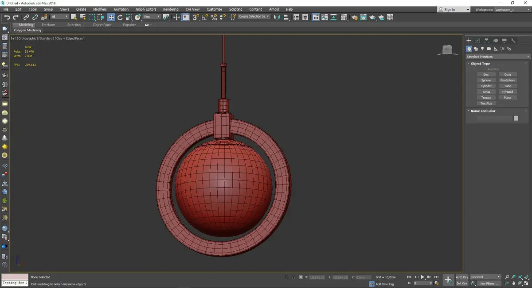Click the Mirror tool icon
Screen dimensions: 532x288
pos(277,17)
